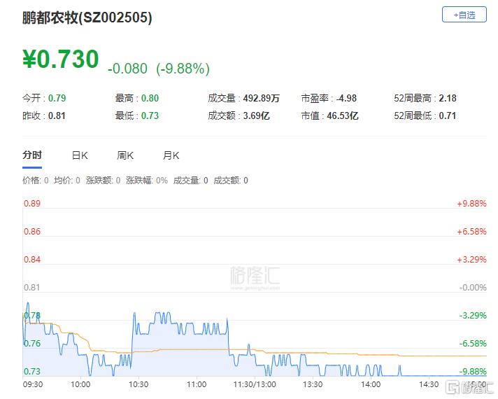The height and width of the screenshot is (399, 498).
Task: Switch to the 日K daily chart tab
Action: click(80, 155)
